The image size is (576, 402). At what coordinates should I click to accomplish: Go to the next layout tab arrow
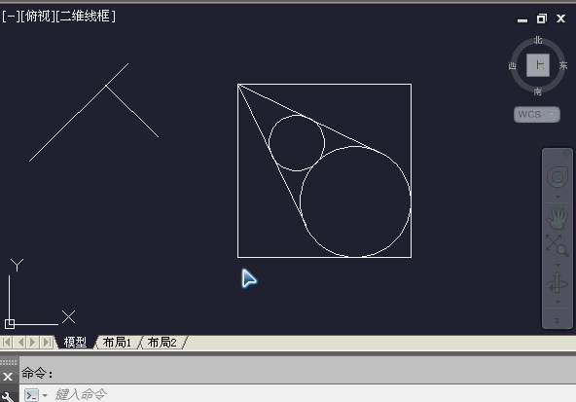coord(33,343)
